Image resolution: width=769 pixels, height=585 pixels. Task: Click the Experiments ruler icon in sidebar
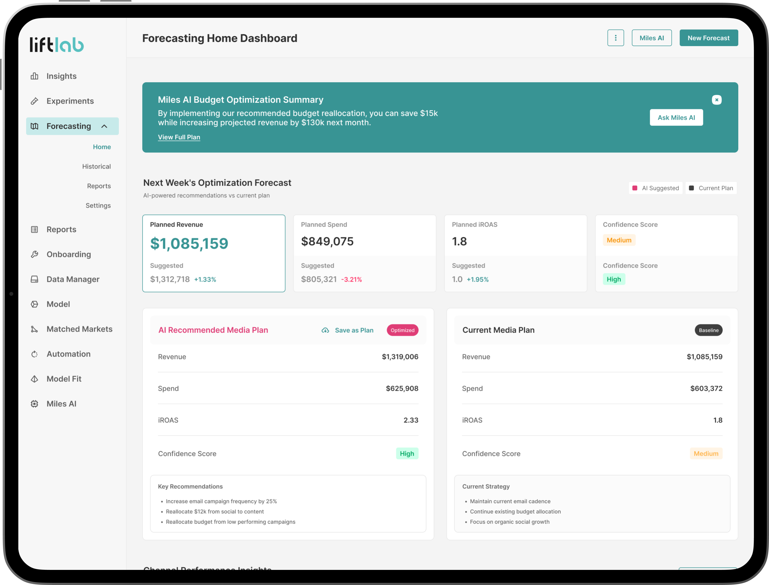34,101
